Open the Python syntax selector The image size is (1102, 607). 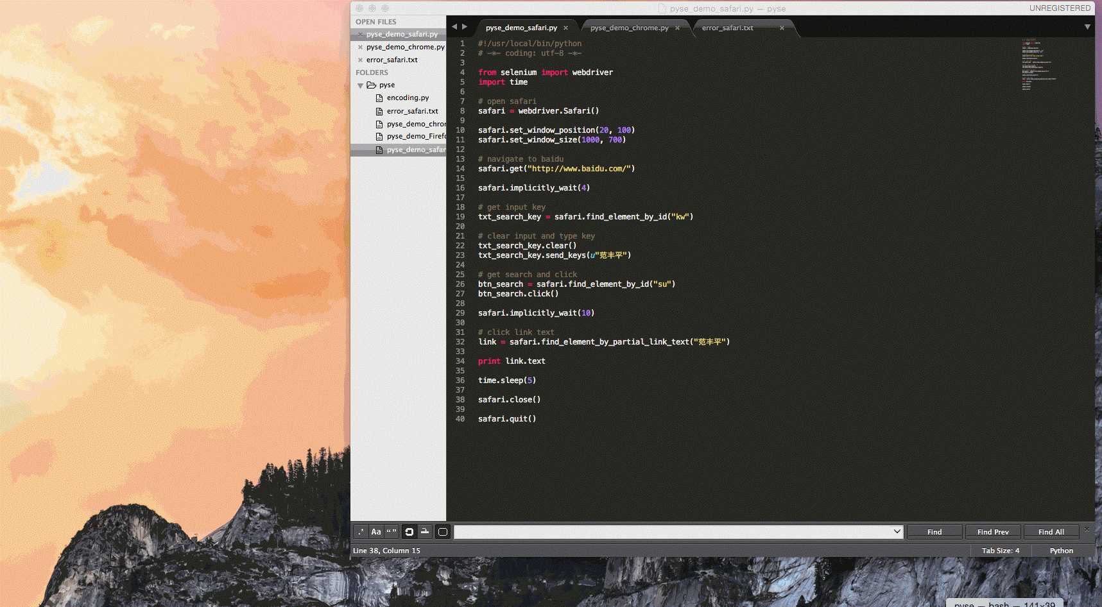pos(1062,551)
